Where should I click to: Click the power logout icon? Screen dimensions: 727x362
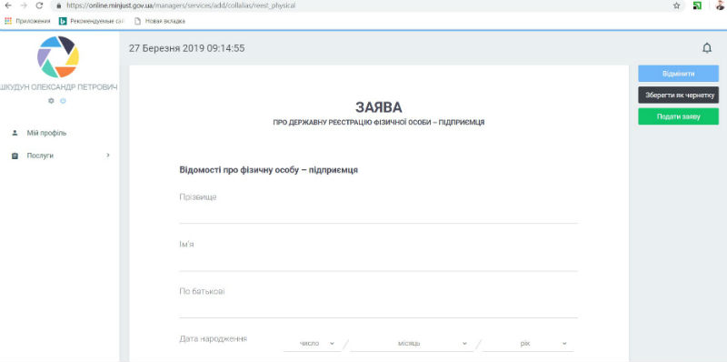63,101
